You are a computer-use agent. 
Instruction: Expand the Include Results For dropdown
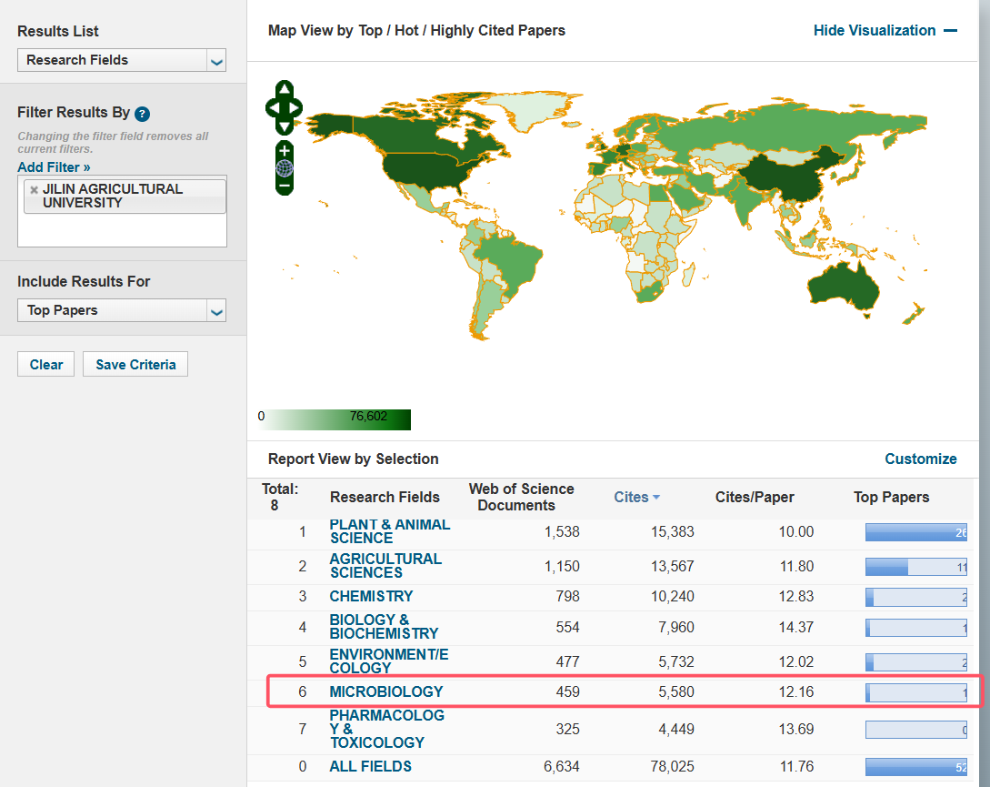click(x=122, y=310)
